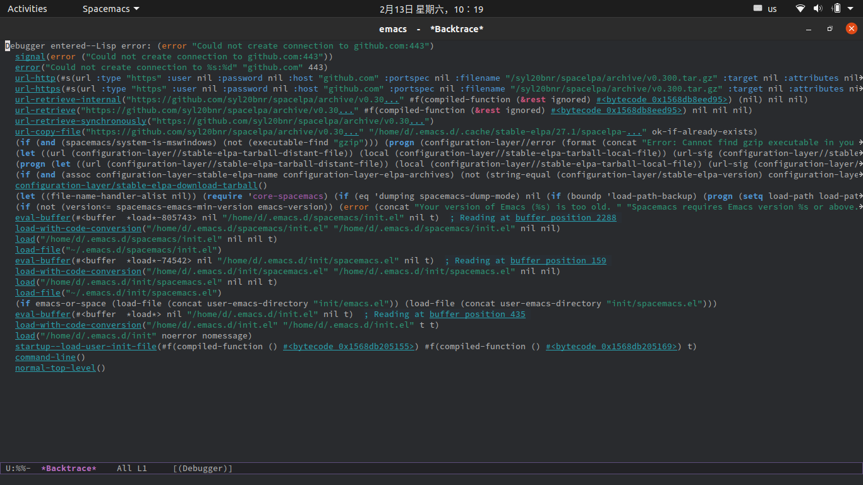
Task: Expand ellipsis in url-retrieve-synchronously URL
Action: tap(417, 121)
